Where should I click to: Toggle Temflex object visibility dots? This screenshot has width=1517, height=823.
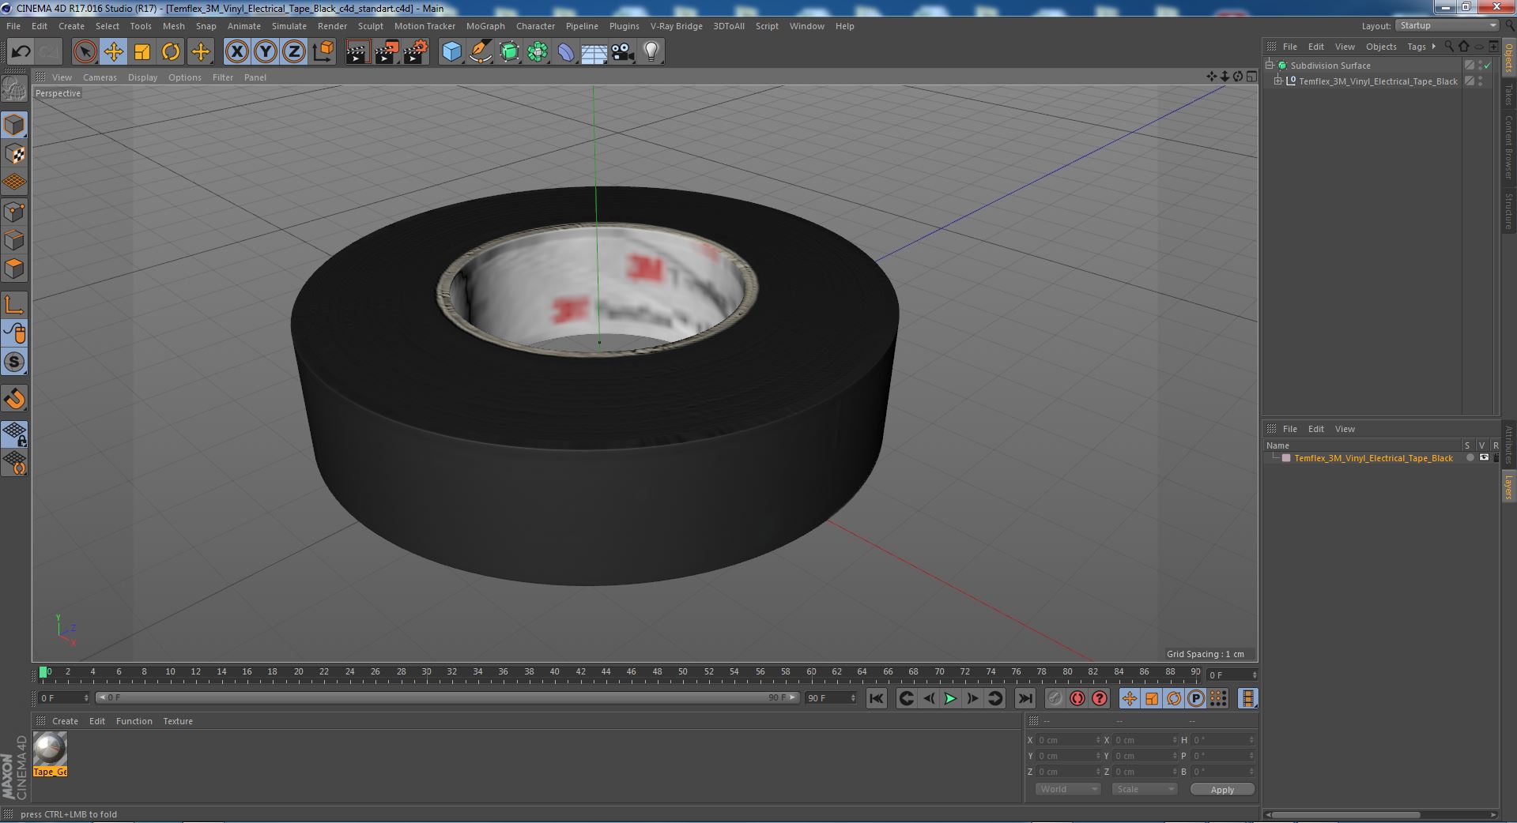point(1480,81)
